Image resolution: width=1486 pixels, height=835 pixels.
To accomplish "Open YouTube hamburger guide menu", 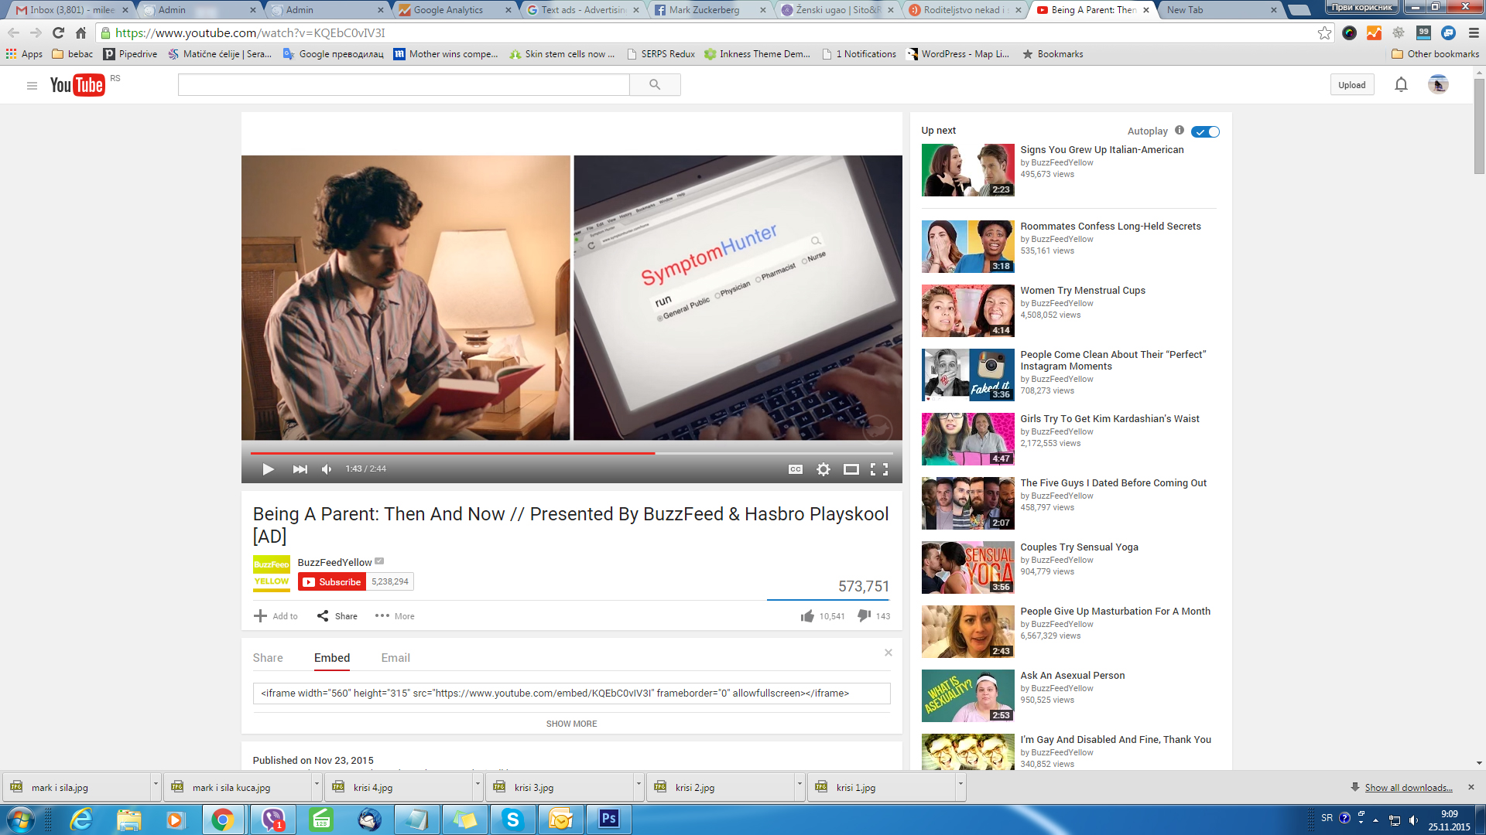I will pyautogui.click(x=32, y=86).
